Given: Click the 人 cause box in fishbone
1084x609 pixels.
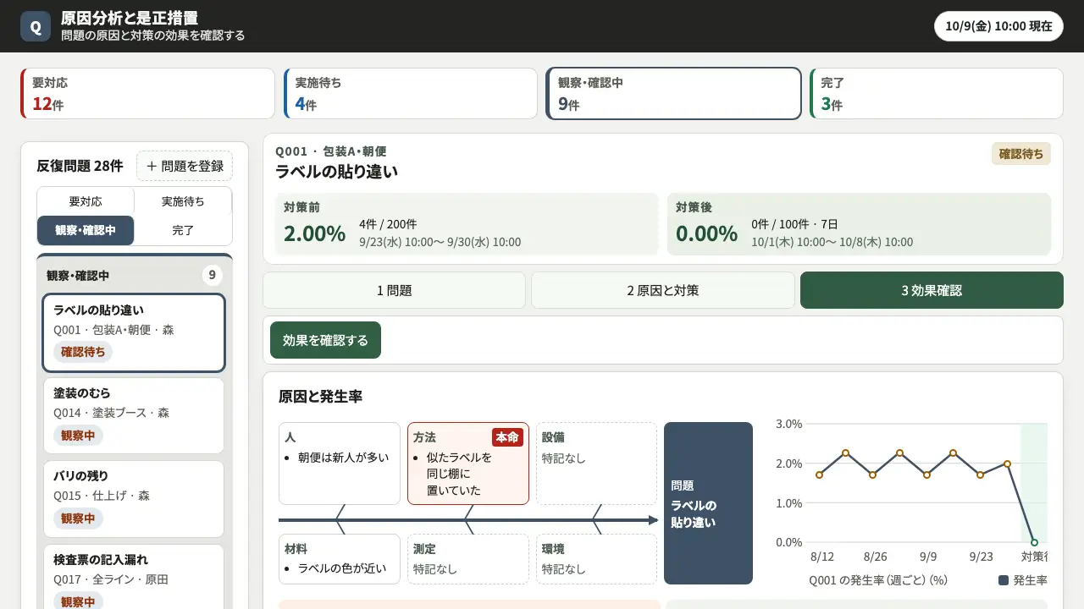Looking at the screenshot, I should (340, 464).
